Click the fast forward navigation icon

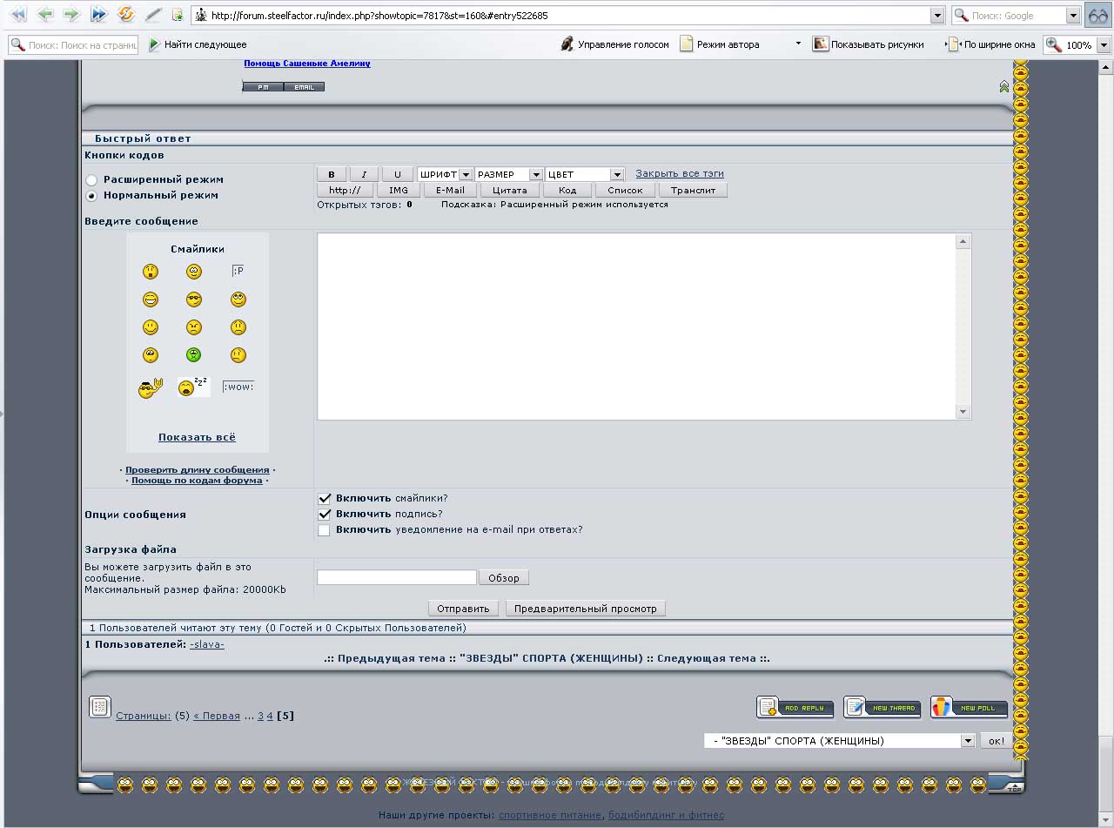click(98, 15)
